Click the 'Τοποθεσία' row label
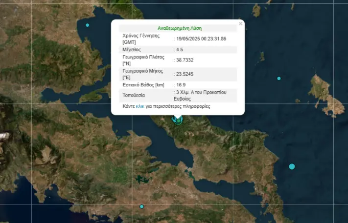Screen dimensions: 348x223 tap(134, 95)
